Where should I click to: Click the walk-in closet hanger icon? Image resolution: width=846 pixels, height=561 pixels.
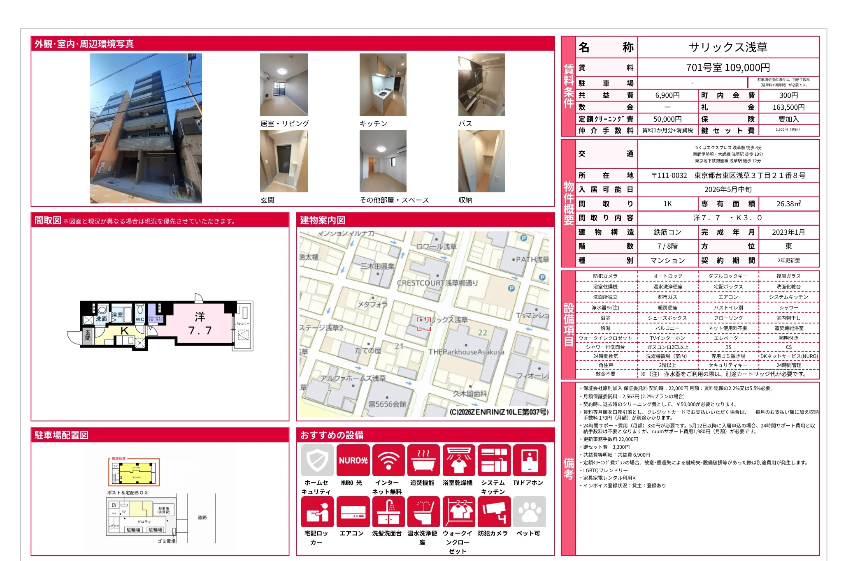click(x=459, y=512)
